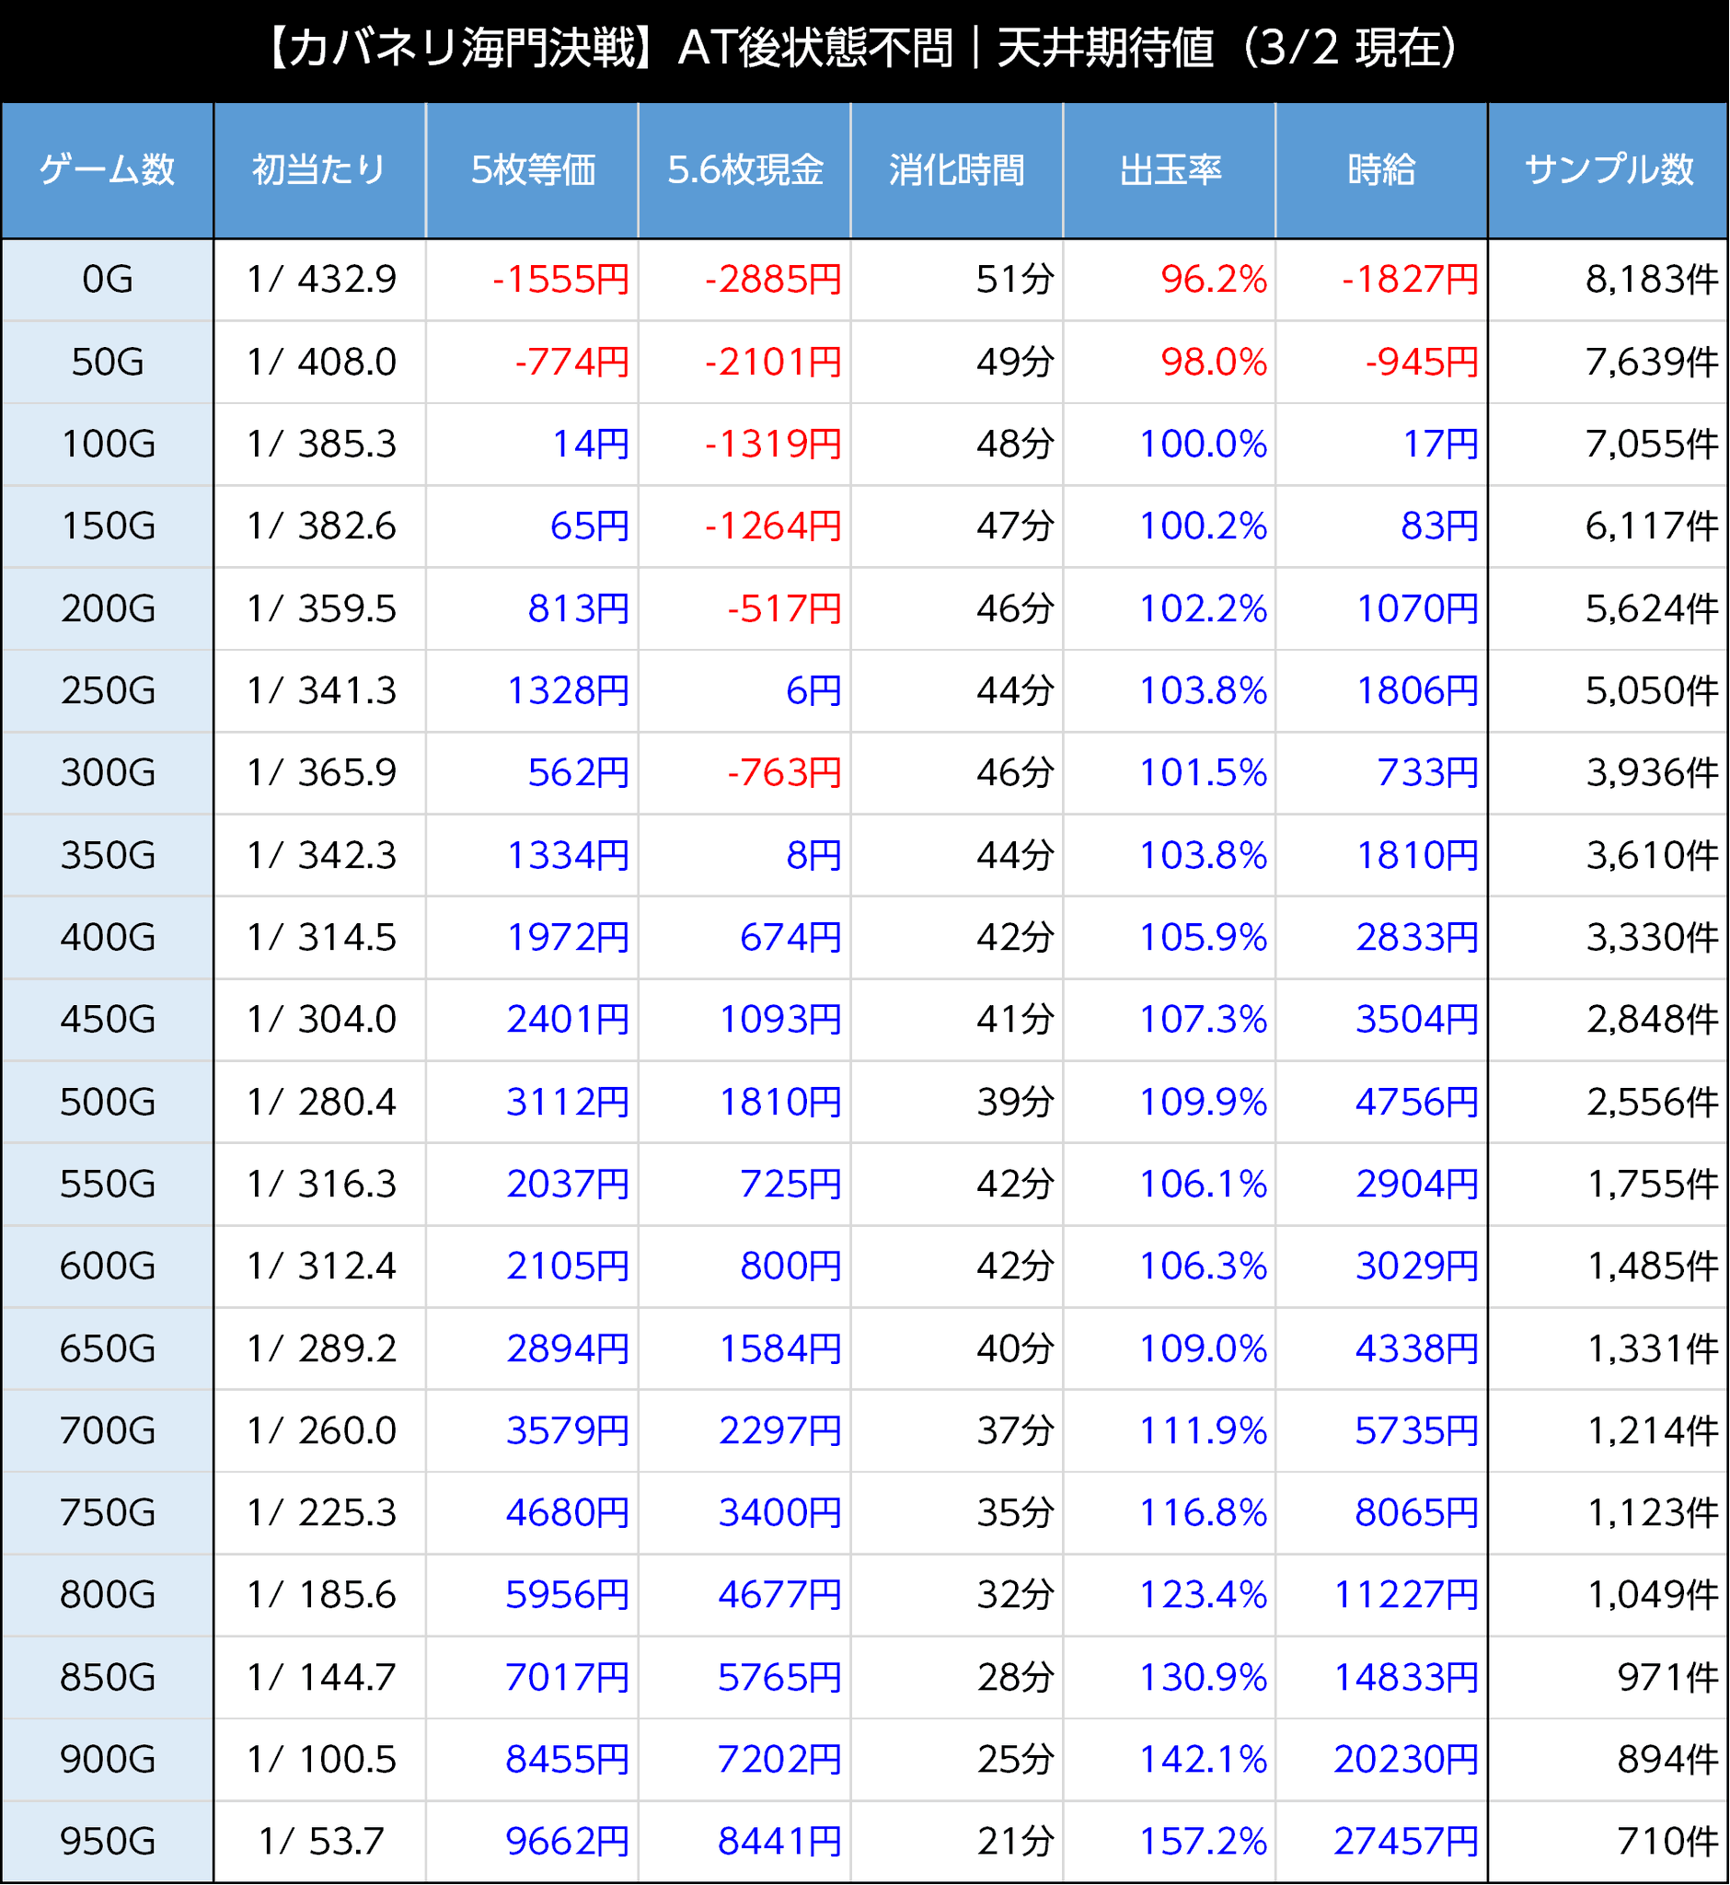This screenshot has width=1730, height=1885.
Task: Click the table title カバネリ海門決戦
Action: 863,48
